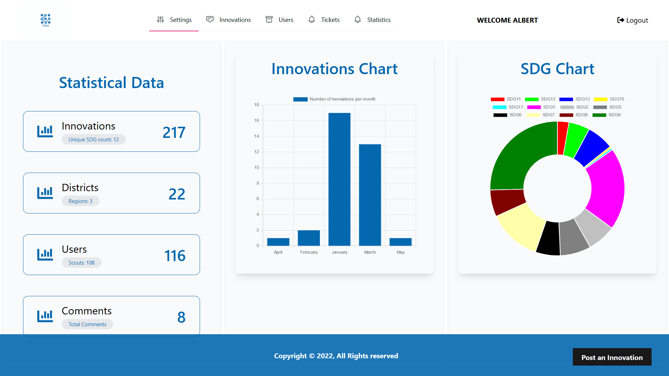Toggle the SDG11 red legend swatch
The width and height of the screenshot is (669, 376).
pos(497,99)
